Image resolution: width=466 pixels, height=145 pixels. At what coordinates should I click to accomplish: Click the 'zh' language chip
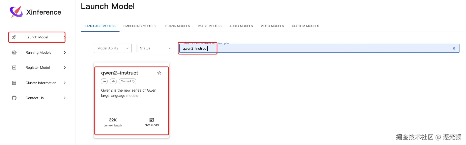(113, 81)
